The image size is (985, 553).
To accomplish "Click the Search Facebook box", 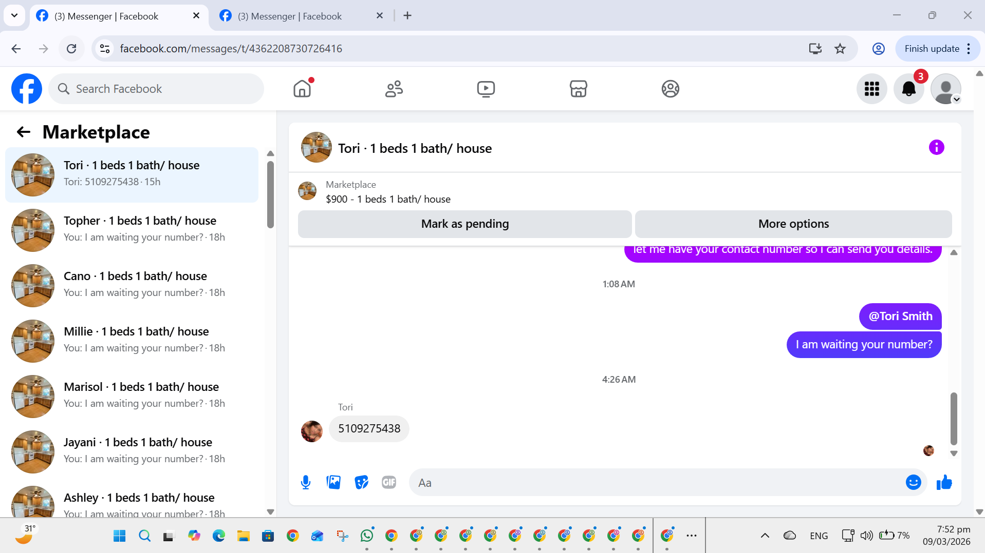I will tap(156, 89).
